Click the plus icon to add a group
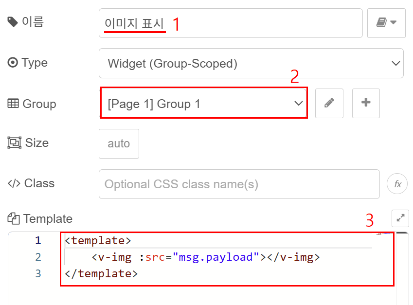This screenshot has height=305, width=413. pyautogui.click(x=366, y=103)
